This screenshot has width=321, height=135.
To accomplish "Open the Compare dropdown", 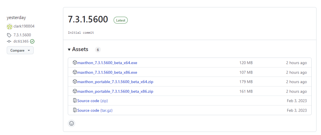I will pos(20,50).
